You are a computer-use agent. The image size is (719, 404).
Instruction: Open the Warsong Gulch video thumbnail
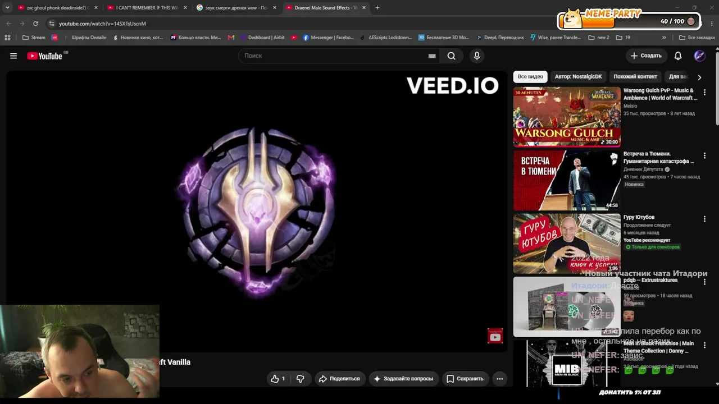click(x=567, y=117)
